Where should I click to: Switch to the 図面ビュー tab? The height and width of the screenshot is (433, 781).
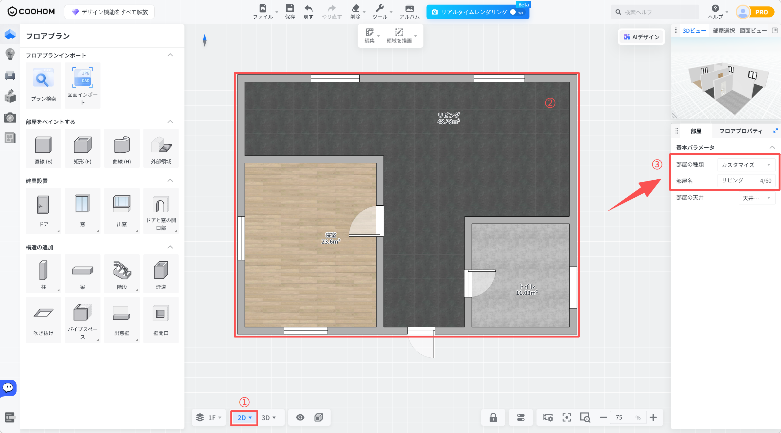pyautogui.click(x=753, y=31)
